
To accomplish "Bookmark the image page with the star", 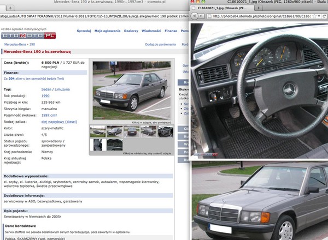I will [x=314, y=16].
